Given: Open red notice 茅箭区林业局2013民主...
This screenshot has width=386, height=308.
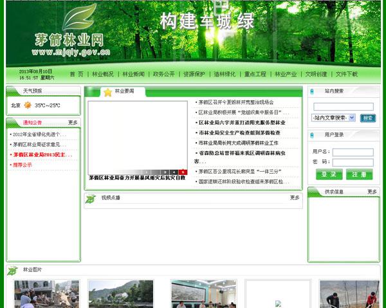Looking at the screenshot, I should [x=42, y=155].
